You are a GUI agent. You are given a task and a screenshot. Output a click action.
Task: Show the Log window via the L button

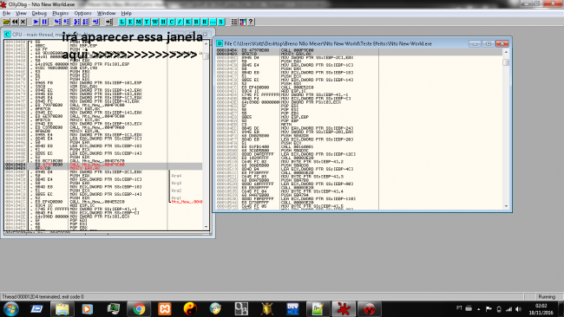point(122,22)
